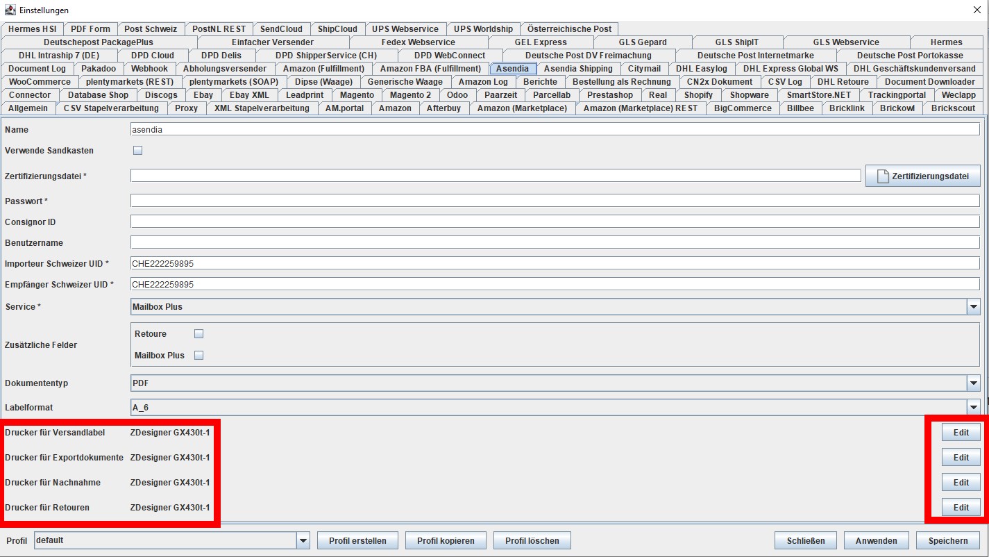
Task: Open the Magento 2 tab
Action: tap(410, 95)
